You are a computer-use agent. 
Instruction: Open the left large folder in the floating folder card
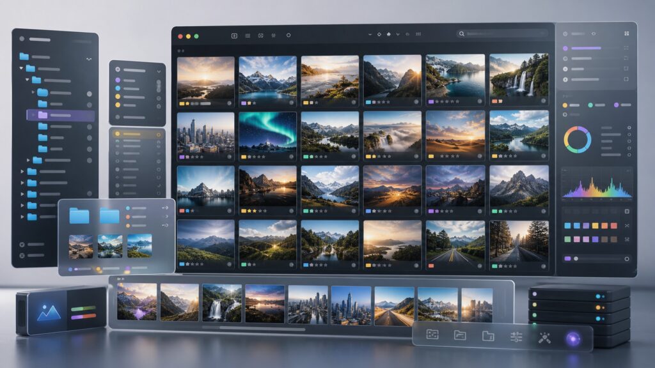[79, 216]
